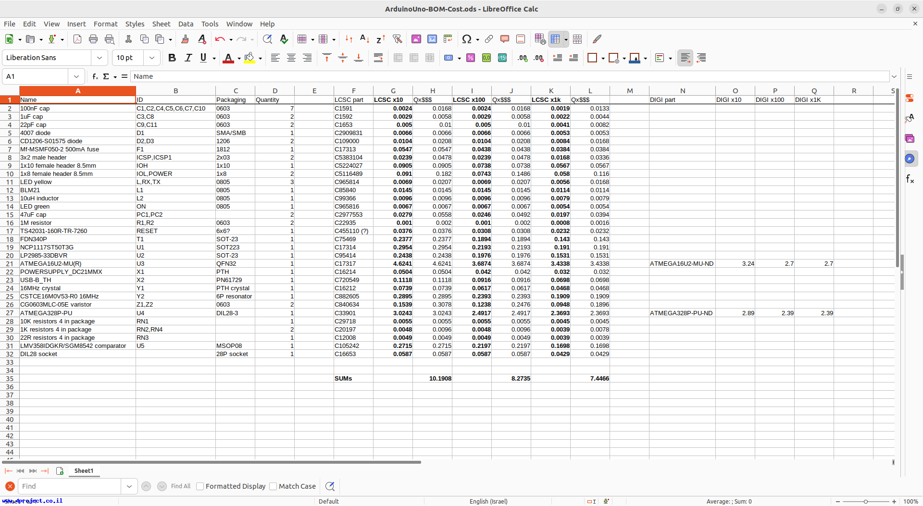Toggle bold formatting
The height and width of the screenshot is (506, 923).
point(172,58)
